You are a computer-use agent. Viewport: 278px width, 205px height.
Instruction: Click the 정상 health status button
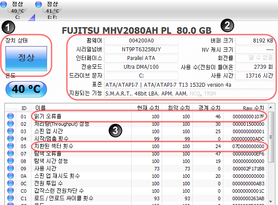26,58
